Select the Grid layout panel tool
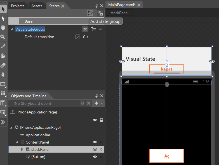219x165 pixels. (3, 93)
